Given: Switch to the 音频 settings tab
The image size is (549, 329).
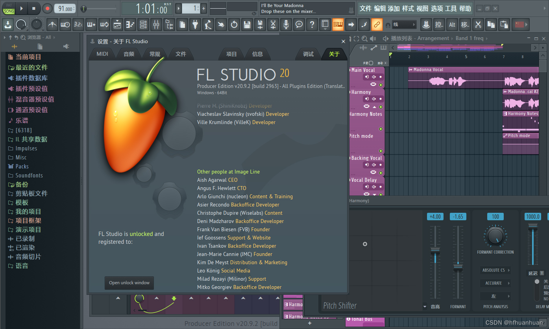Looking at the screenshot, I should [x=129, y=54].
